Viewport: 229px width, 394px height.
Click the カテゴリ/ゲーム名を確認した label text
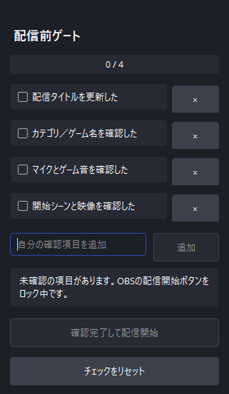coord(85,133)
